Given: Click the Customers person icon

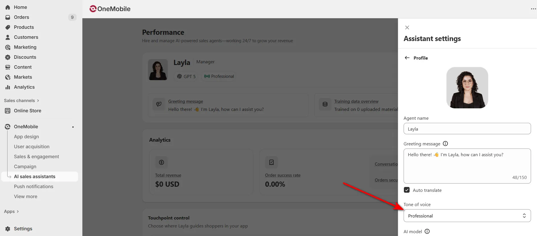Looking at the screenshot, I should [x=8, y=37].
